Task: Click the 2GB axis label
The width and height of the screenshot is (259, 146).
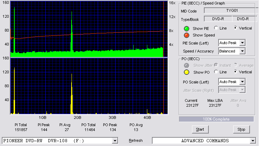Action: 77,117
